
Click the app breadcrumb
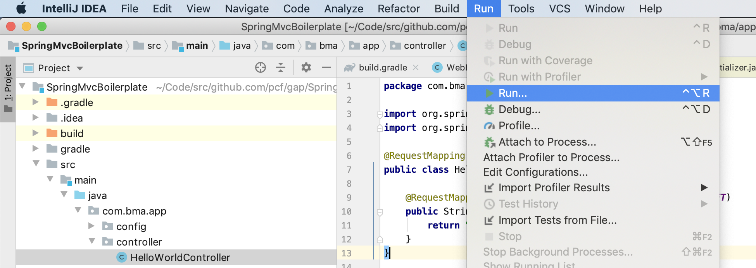[364, 46]
